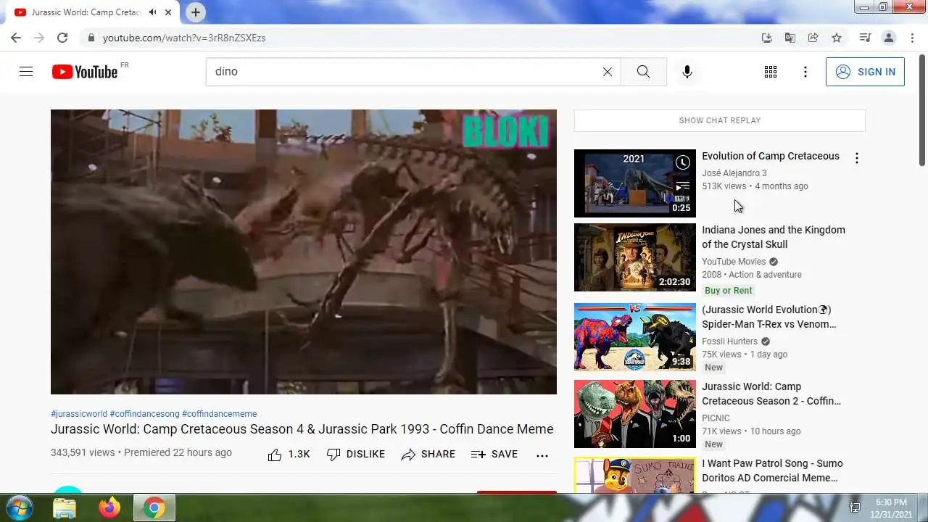Mute the tab via speaker icon
The image size is (928, 522).
click(x=153, y=12)
